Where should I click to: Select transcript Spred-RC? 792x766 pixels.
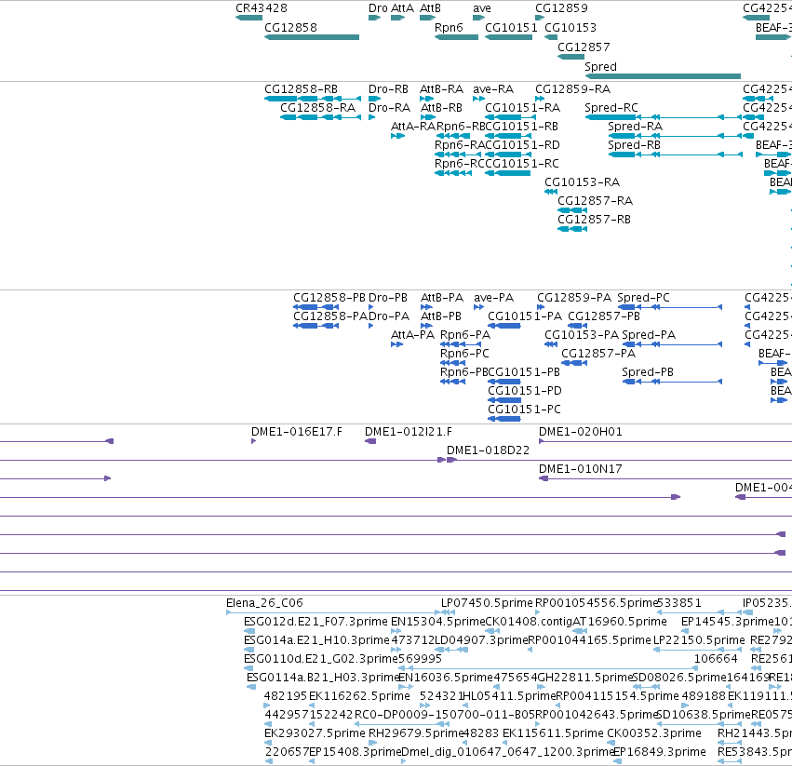[x=611, y=108]
